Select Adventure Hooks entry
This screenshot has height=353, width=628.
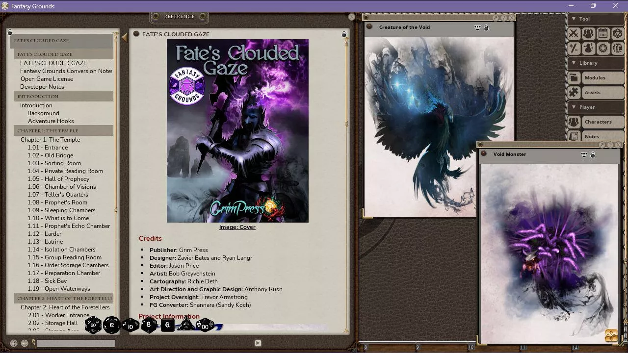click(51, 121)
